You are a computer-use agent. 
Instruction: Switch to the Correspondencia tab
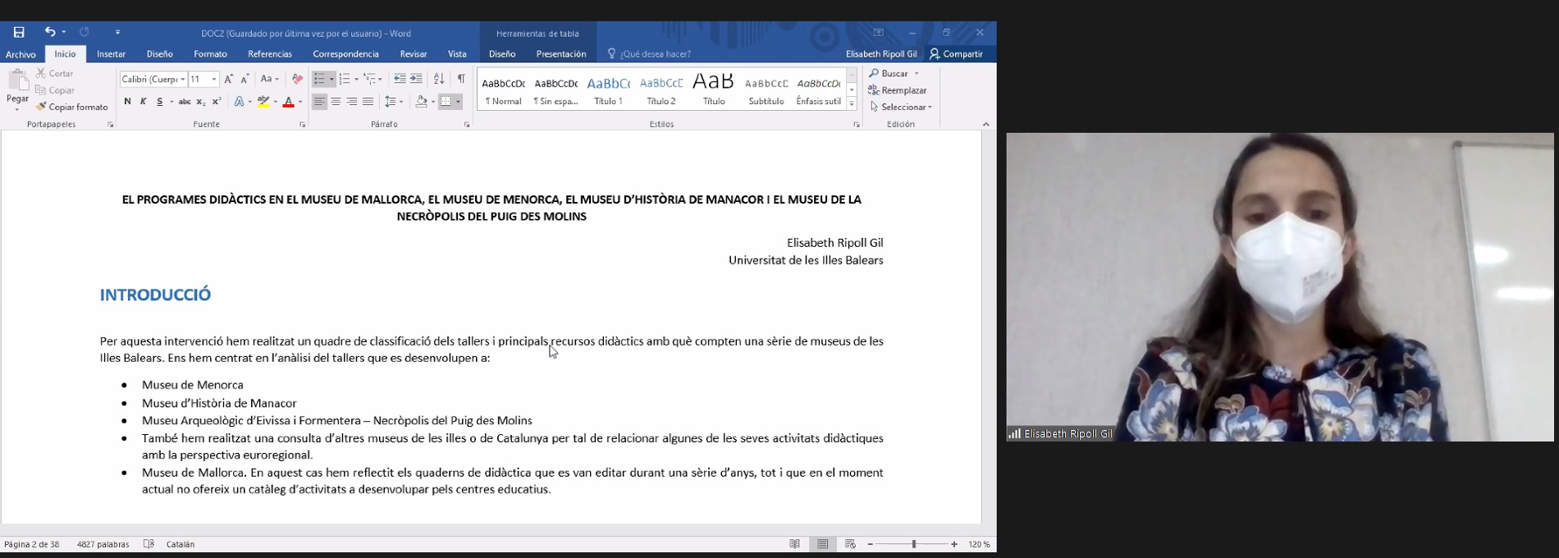pyautogui.click(x=345, y=54)
